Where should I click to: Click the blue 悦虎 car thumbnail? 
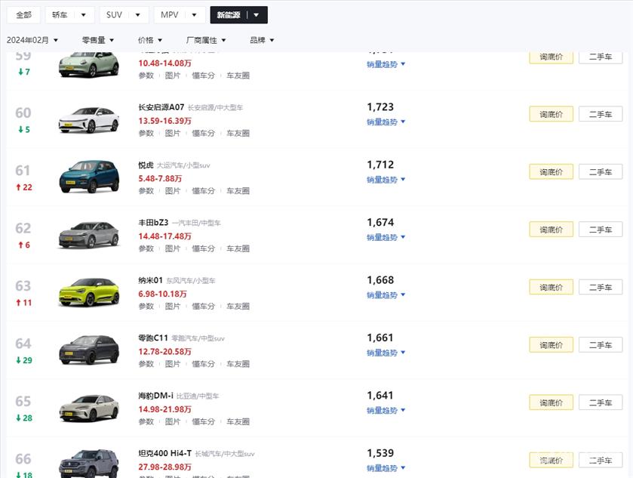coord(89,177)
